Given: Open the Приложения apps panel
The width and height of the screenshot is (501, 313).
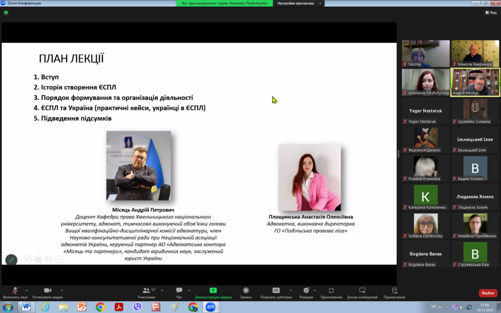Looking at the screenshot, I should tap(331, 292).
